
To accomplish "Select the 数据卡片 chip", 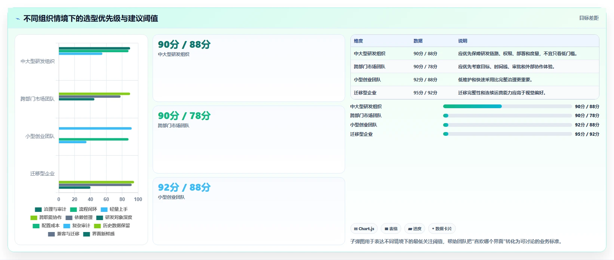I will point(442,229).
